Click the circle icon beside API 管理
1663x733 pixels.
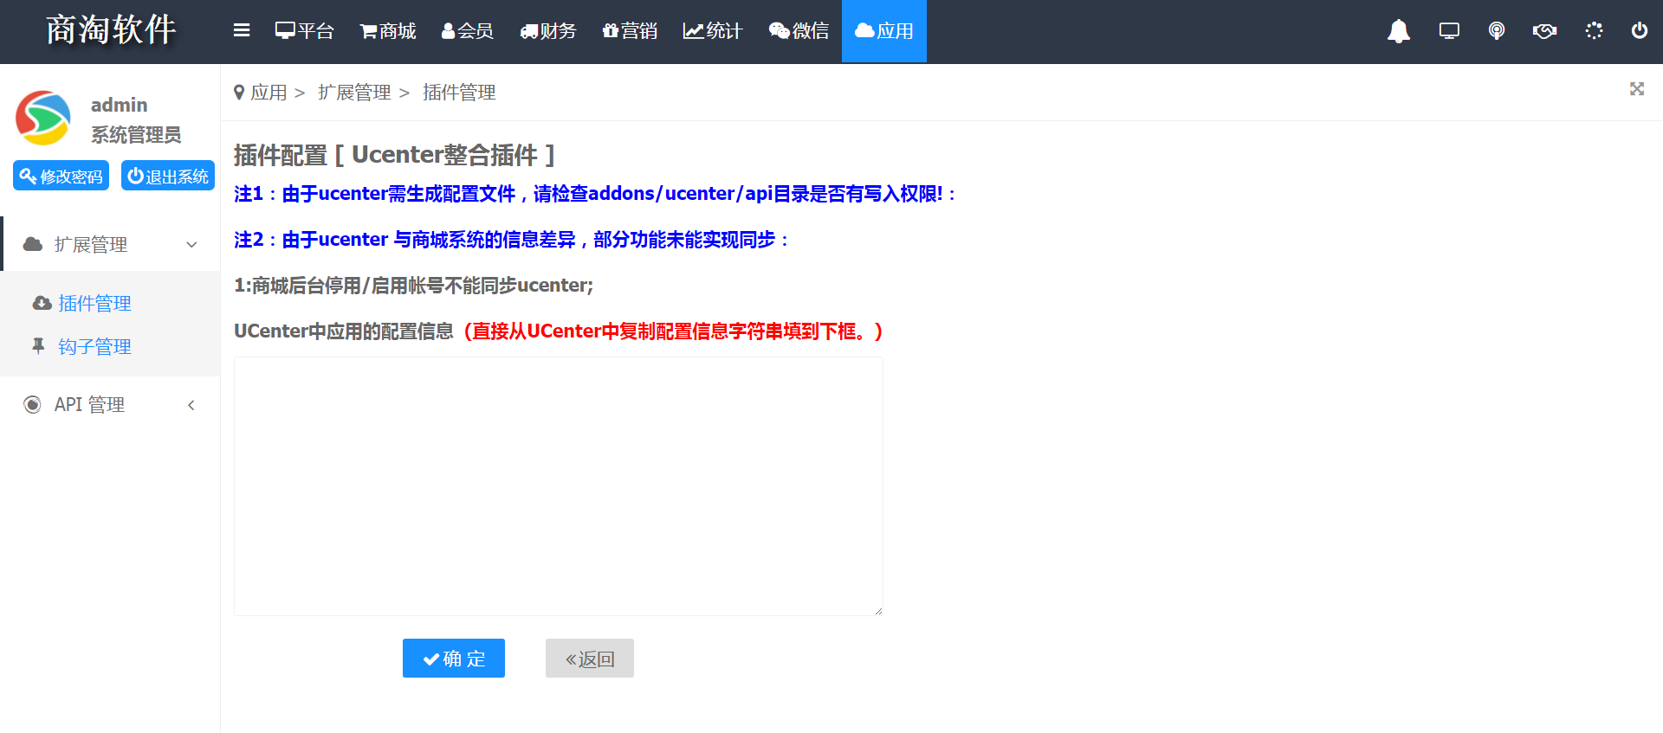[32, 404]
